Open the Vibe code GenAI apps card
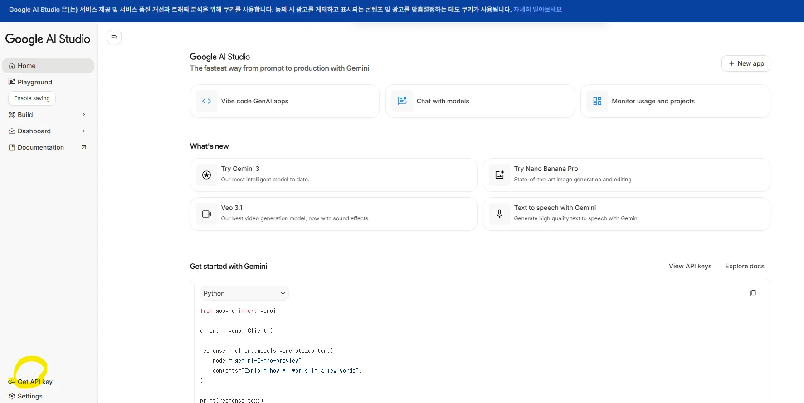The width and height of the screenshot is (804, 403). coord(285,101)
